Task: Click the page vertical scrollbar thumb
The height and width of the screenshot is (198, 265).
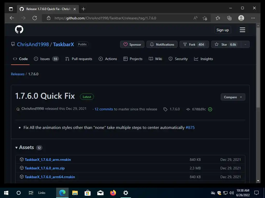Action: pyautogui.click(x=258, y=67)
